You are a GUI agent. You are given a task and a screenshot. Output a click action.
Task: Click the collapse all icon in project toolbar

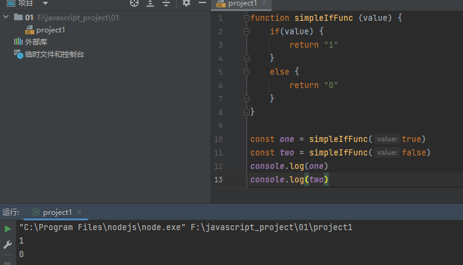pos(166,3)
